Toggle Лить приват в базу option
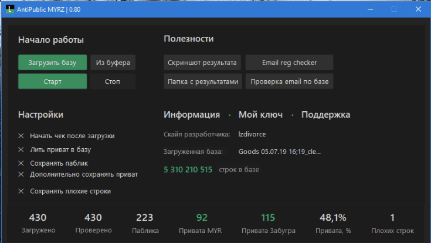The height and width of the screenshot is (243, 431). [x=55, y=150]
